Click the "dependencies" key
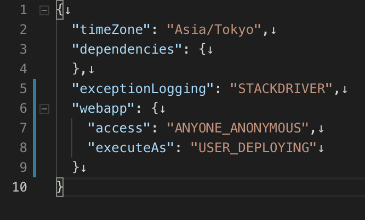365x220 pixels. [127, 50]
